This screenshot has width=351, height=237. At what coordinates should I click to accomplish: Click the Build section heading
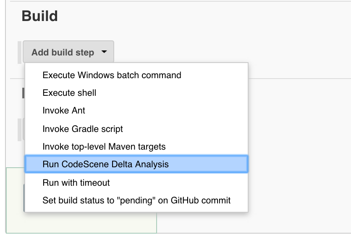tap(39, 16)
